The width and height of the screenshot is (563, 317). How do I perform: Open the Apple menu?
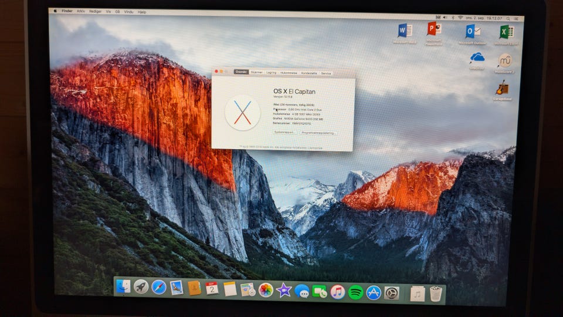click(x=55, y=11)
